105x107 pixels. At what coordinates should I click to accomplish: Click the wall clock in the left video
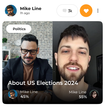[18, 43]
